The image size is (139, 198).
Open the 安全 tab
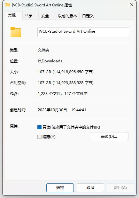45,16
